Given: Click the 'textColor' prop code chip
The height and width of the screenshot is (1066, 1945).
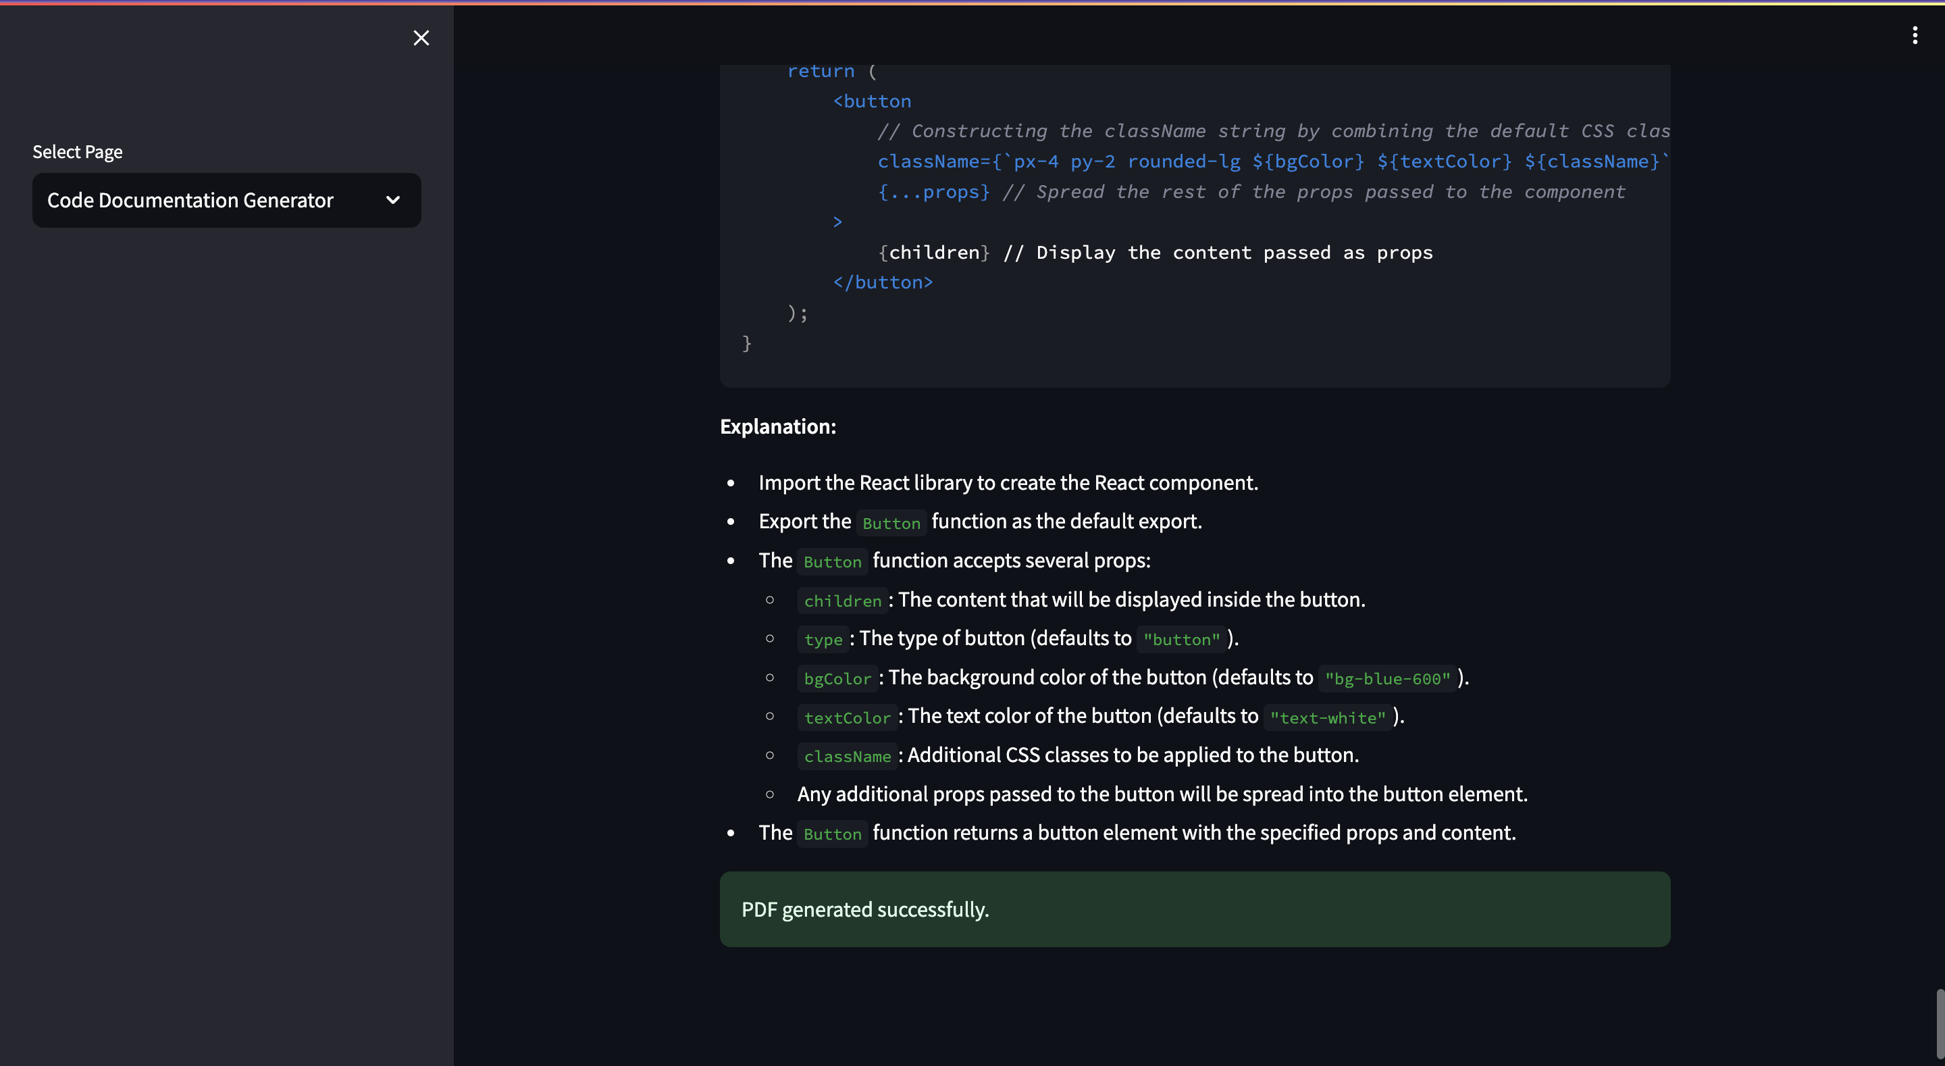Looking at the screenshot, I should [x=847, y=717].
